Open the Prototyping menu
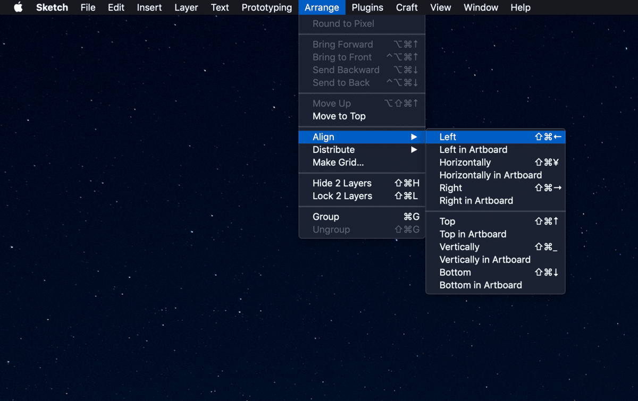Viewport: 638px width, 401px height. [266, 7]
